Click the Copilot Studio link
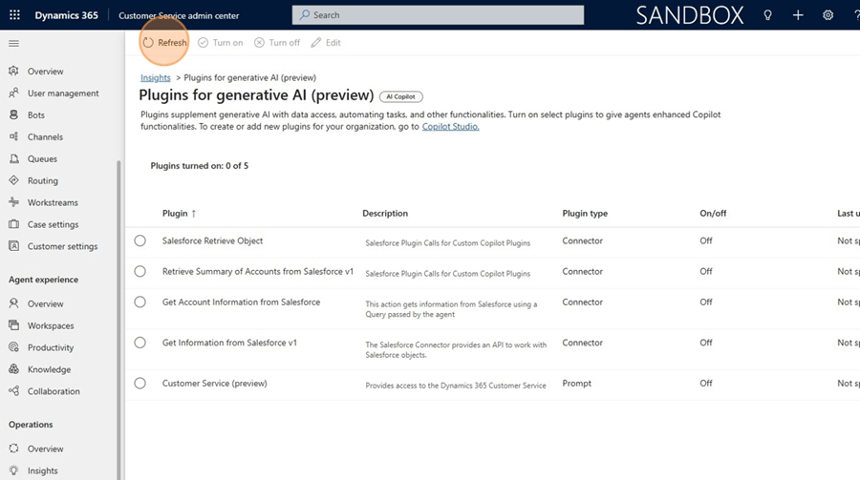The image size is (860, 480). point(450,127)
